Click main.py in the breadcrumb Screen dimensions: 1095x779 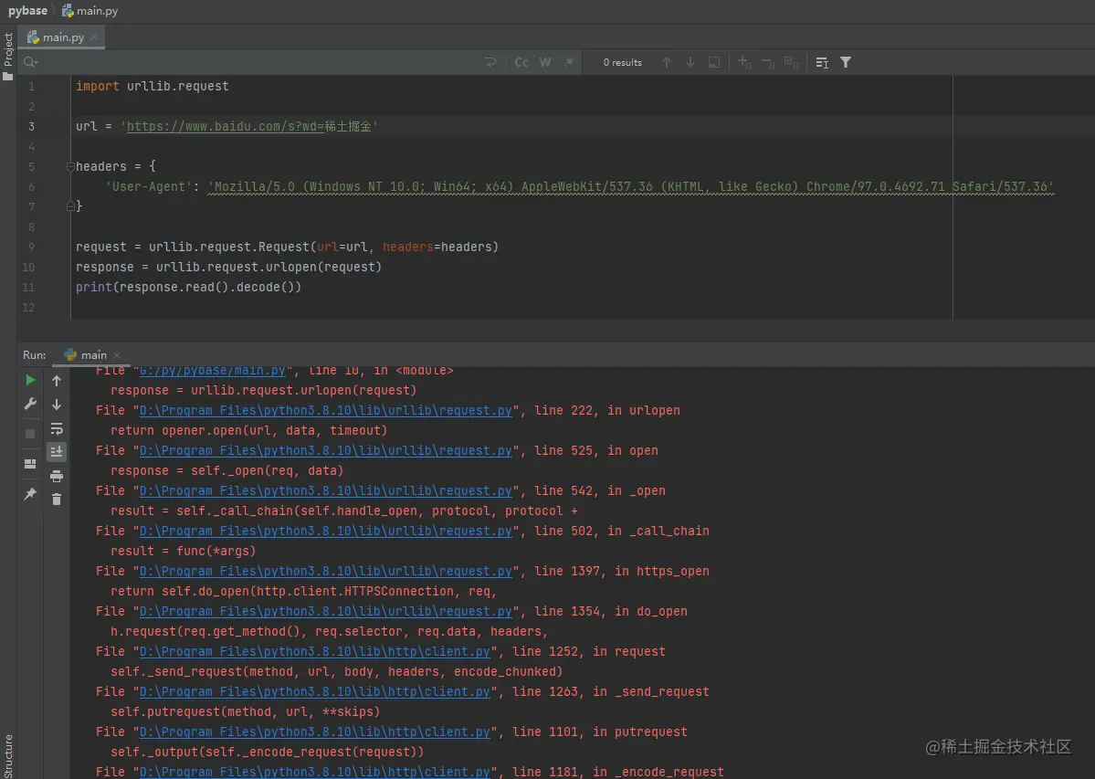90,10
